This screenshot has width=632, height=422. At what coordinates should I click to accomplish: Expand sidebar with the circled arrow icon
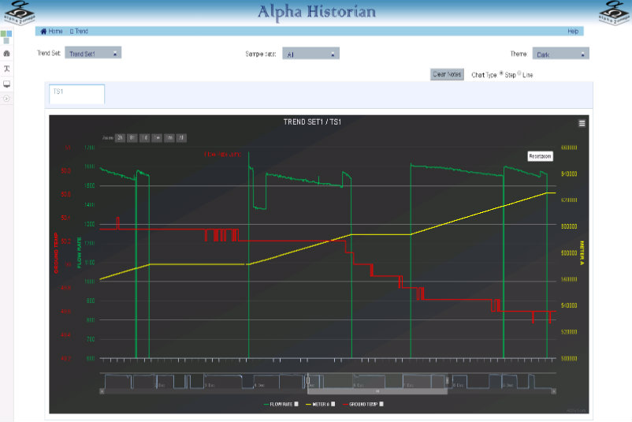tap(6, 99)
